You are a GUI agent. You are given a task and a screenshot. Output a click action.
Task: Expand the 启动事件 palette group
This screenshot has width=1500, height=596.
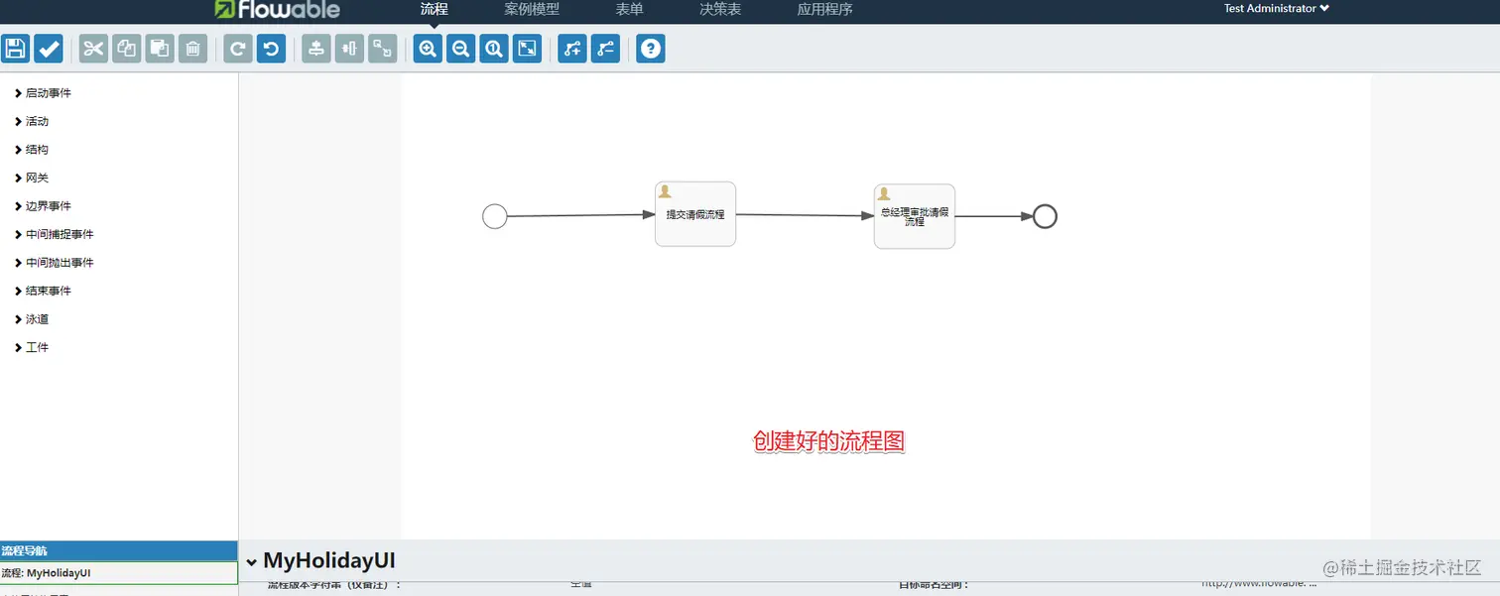pyautogui.click(x=43, y=93)
